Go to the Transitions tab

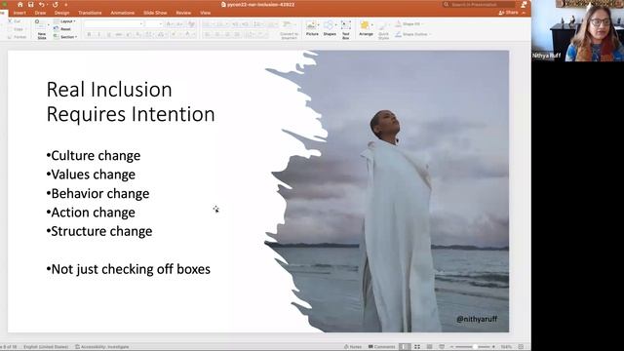tap(90, 13)
